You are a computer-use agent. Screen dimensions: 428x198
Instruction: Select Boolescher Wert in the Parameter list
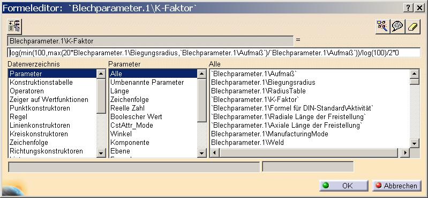[153, 117]
